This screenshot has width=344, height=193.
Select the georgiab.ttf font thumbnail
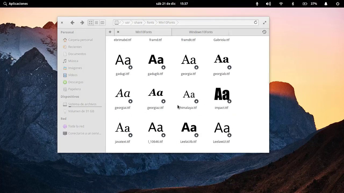222,61
